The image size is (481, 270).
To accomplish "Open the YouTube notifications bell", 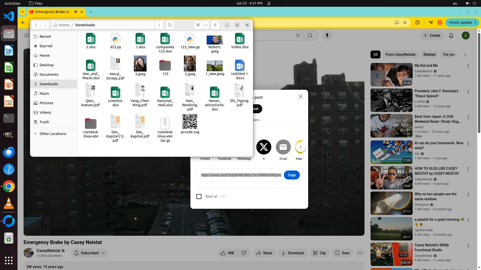I will pos(451,35).
